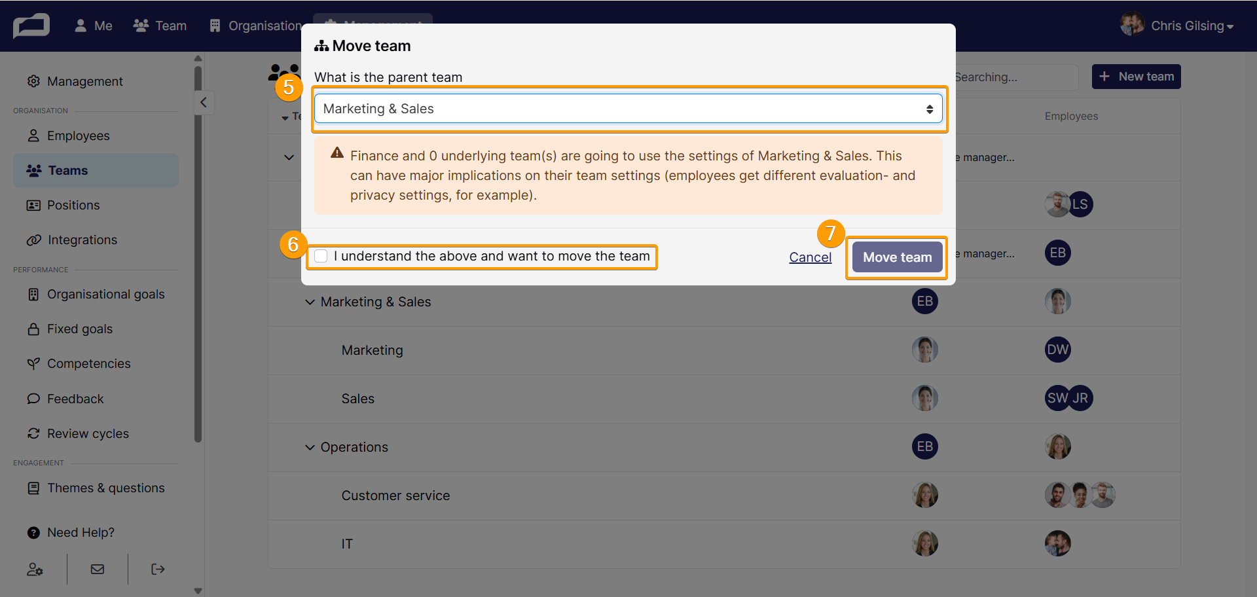
Task: Open user settings icon at sidebar bottom
Action: coord(35,570)
